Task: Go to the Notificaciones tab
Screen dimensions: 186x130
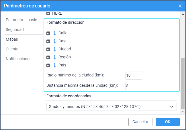Action: pos(19,59)
